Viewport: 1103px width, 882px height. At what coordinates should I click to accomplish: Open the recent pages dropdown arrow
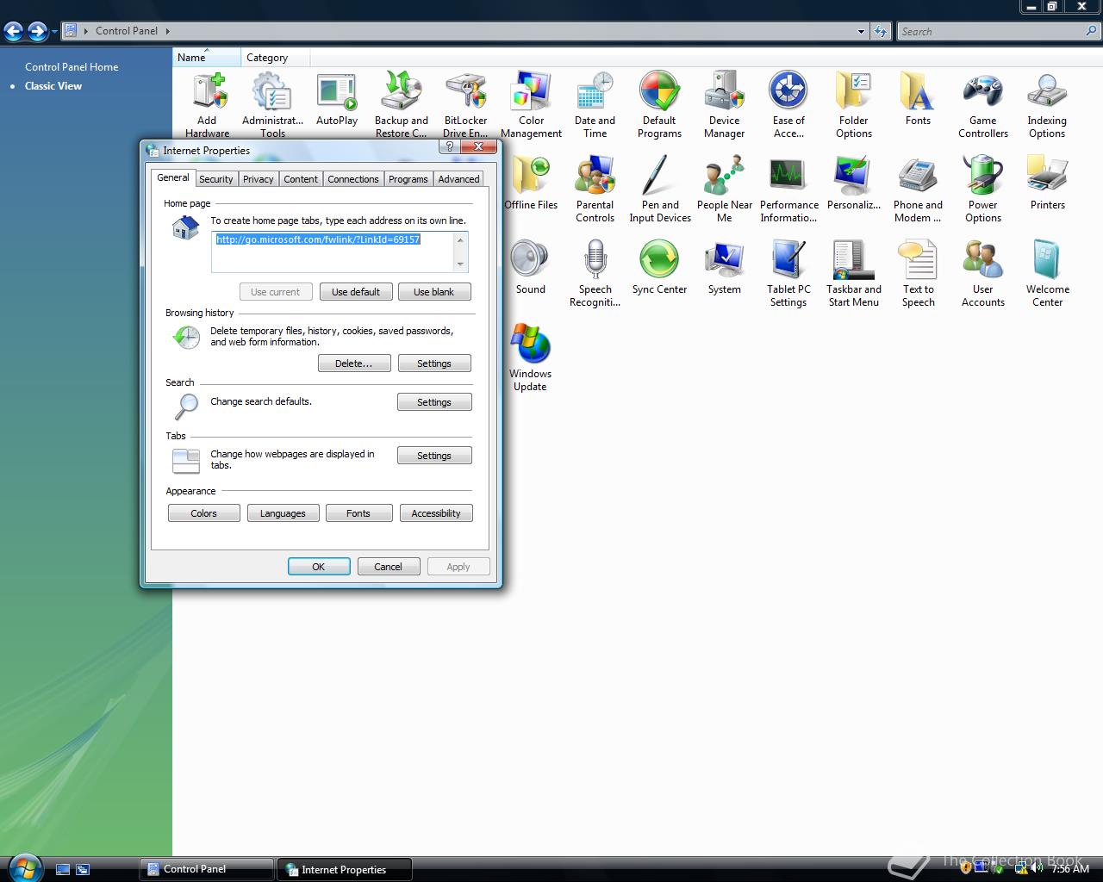54,32
